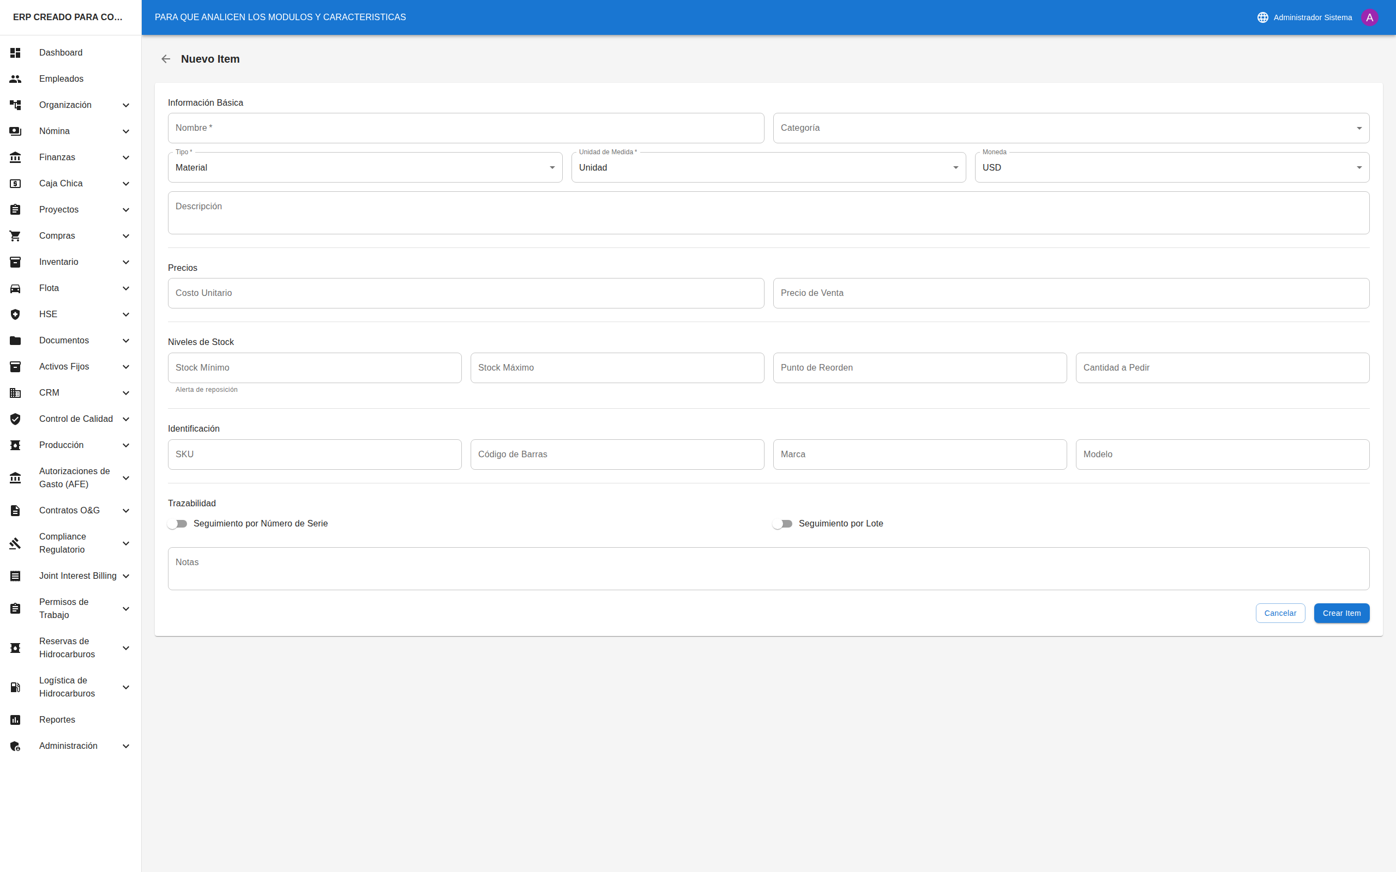Click the globe language icon in header
Image resolution: width=1396 pixels, height=872 pixels.
(1262, 17)
